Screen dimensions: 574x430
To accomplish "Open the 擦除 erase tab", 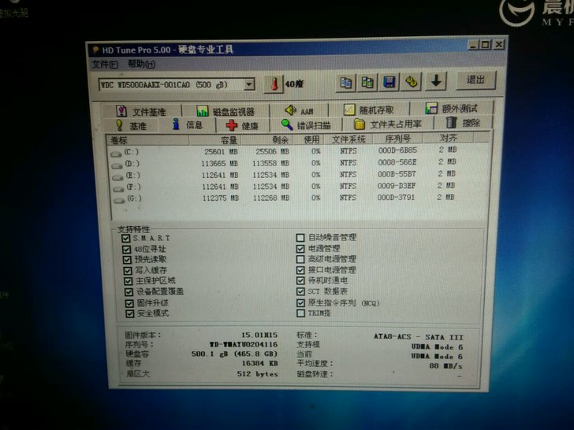I will pyautogui.click(x=463, y=123).
